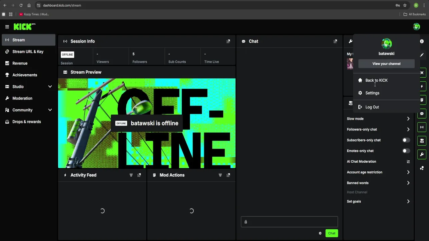Click the OFFLINE session badge
The width and height of the screenshot is (429, 241).
pos(67,55)
